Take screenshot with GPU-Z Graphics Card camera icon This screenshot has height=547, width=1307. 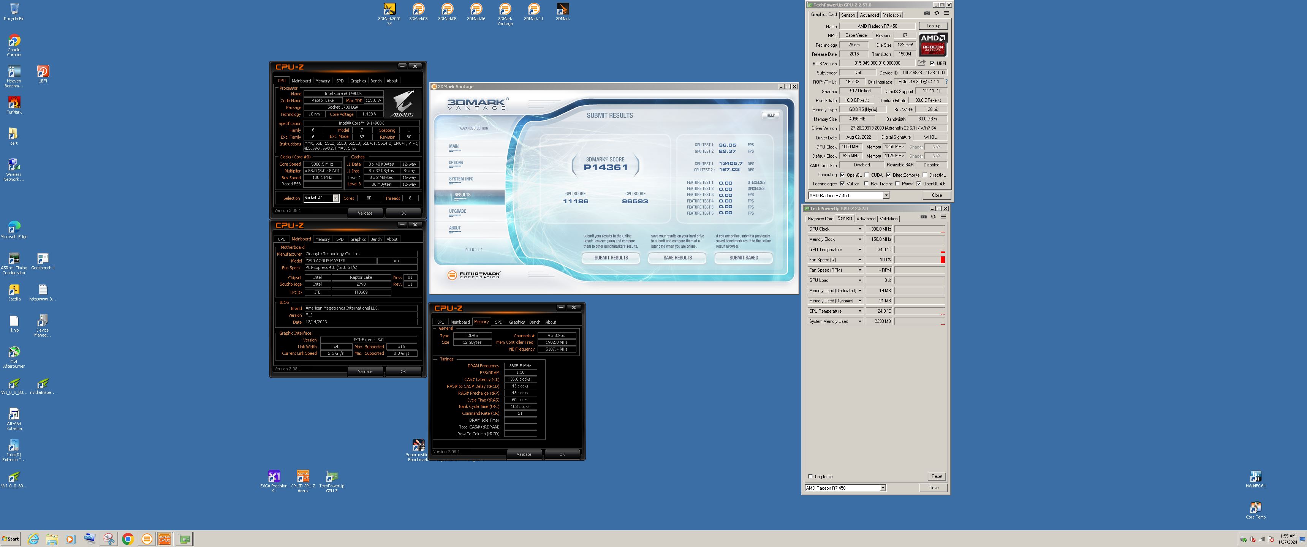pyautogui.click(x=927, y=13)
